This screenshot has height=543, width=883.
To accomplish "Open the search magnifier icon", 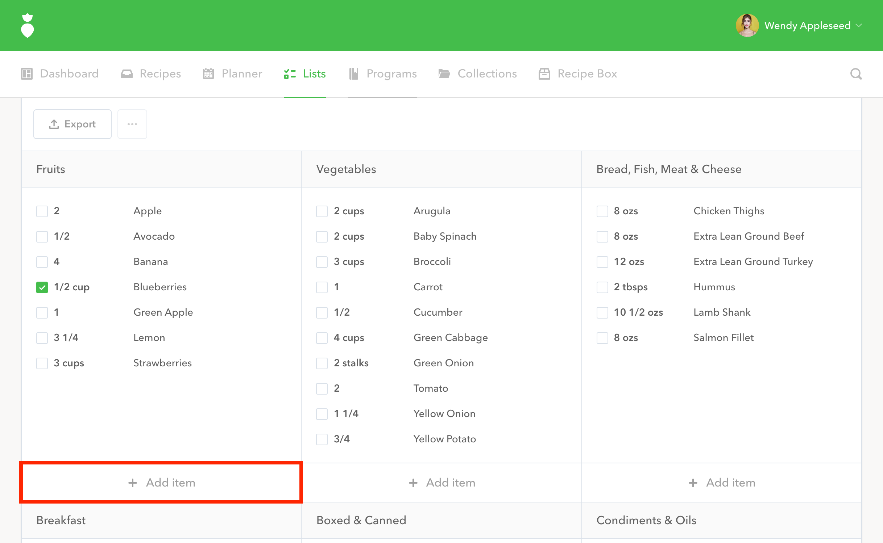I will click(x=856, y=74).
